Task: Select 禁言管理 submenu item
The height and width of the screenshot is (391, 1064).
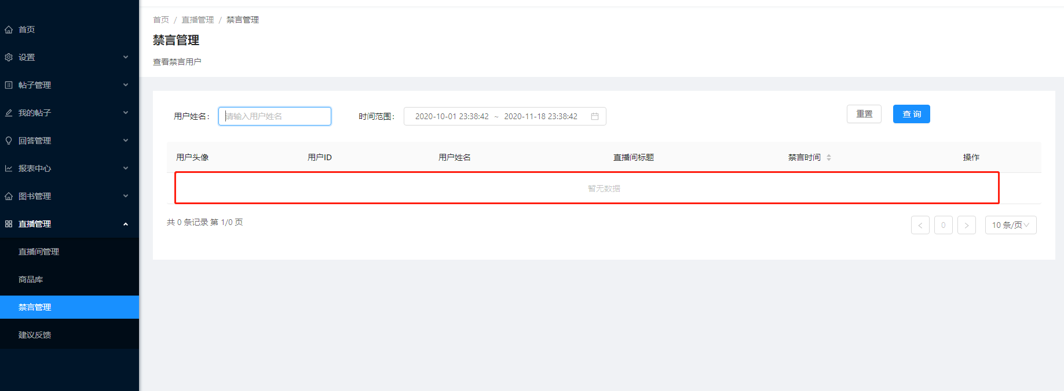Action: [x=70, y=307]
